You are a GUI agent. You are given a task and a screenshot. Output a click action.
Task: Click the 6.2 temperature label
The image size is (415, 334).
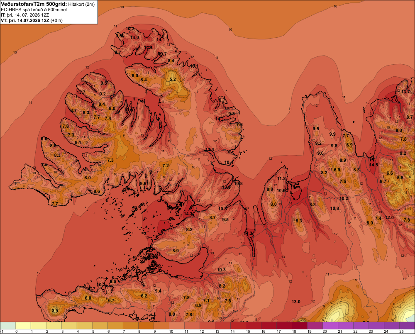144,296
